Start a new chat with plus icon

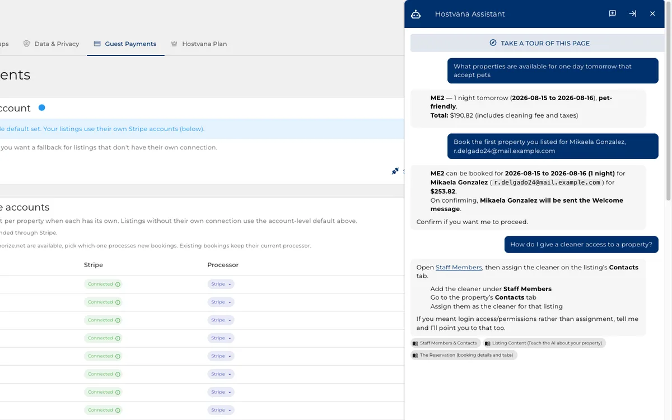pos(613,13)
